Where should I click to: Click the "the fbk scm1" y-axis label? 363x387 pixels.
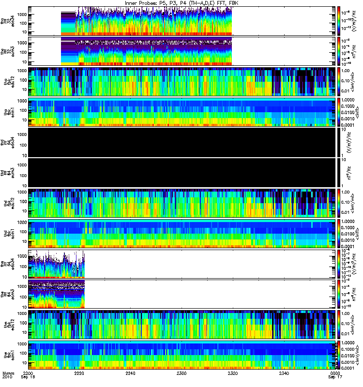tap(9, 355)
